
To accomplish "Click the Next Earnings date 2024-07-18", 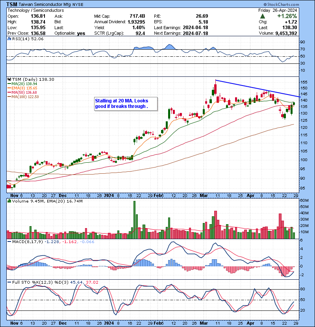I will 195,33.
